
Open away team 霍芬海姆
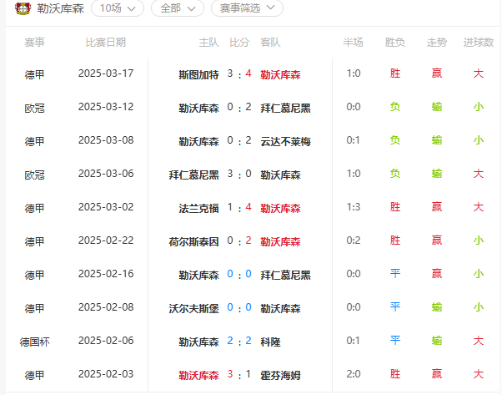point(280,376)
